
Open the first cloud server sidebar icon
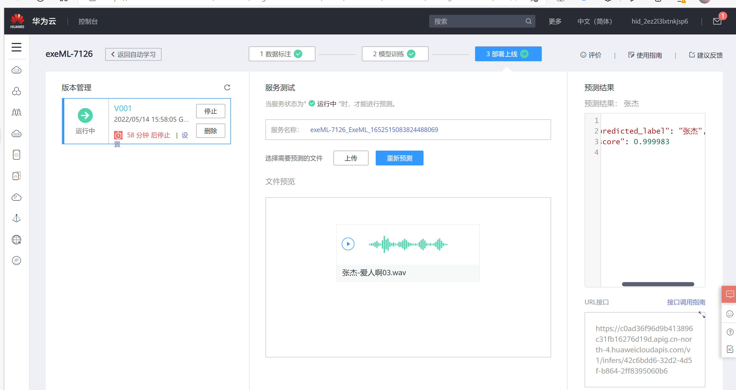coord(16,70)
